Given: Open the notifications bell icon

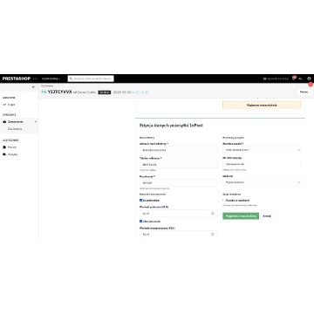Looking at the screenshot, I should tap(294, 78).
